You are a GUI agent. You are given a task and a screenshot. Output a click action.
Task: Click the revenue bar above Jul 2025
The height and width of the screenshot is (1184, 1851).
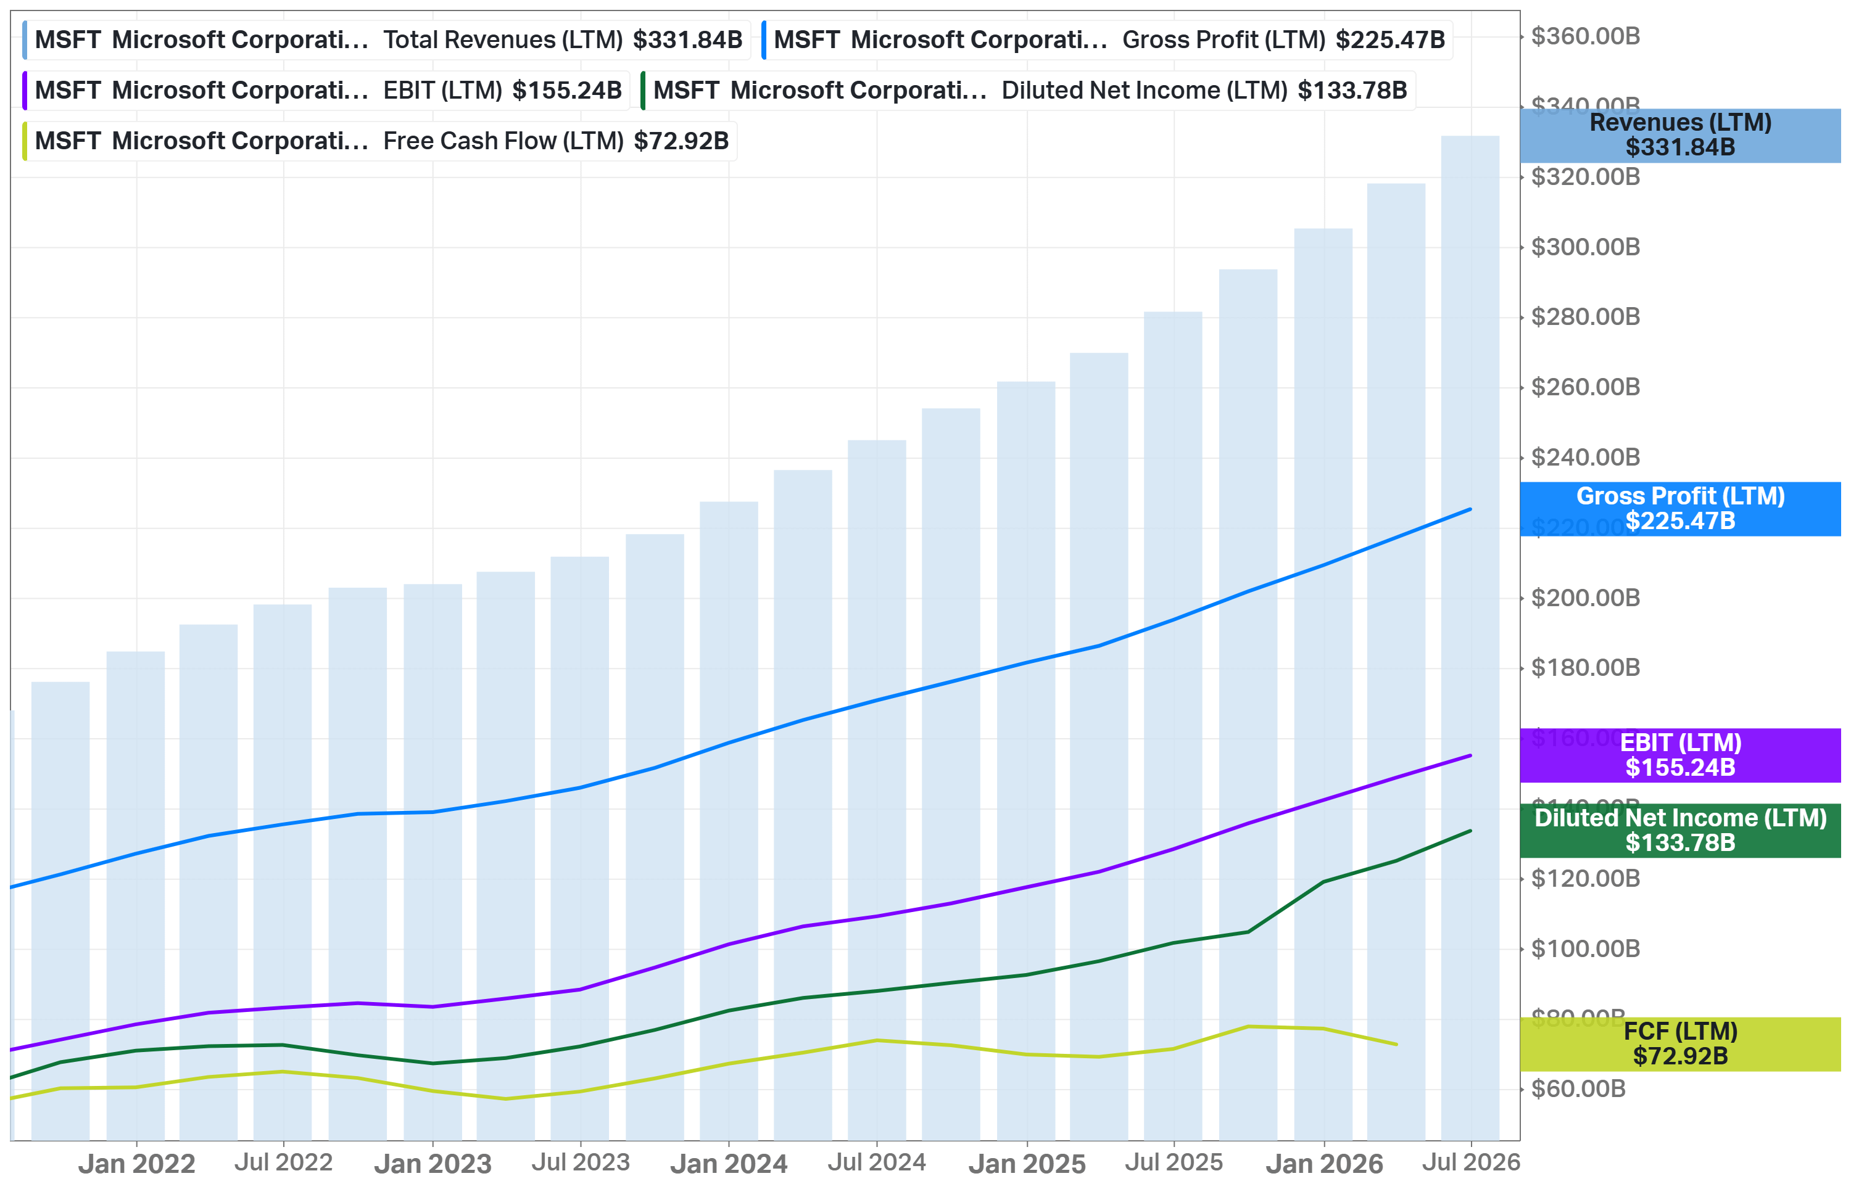pyautogui.click(x=1173, y=726)
